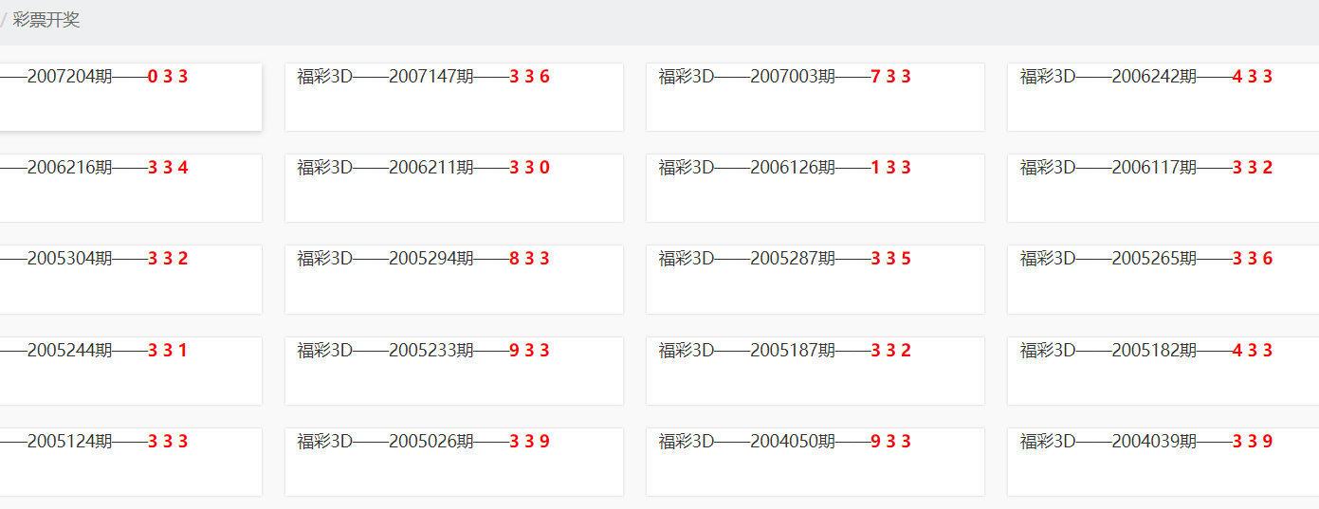
Task: Click winning numbers 3 3 6 of 2005265期
Action: 1253,259
